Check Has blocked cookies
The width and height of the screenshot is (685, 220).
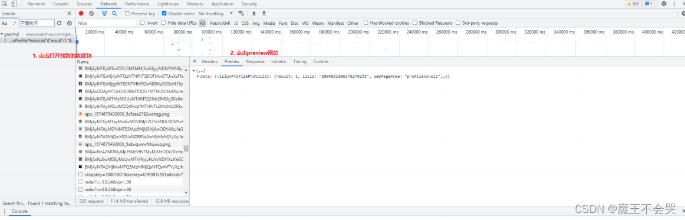365,23
